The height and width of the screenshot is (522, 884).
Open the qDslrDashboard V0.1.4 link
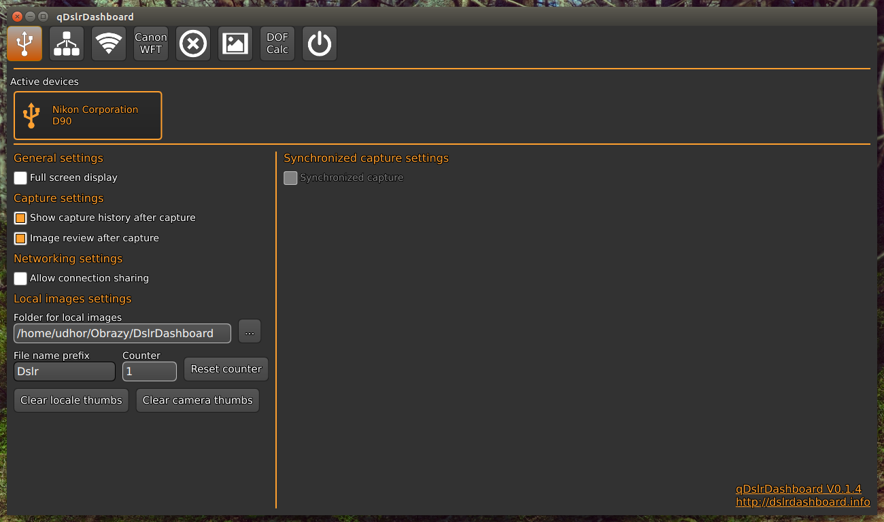pos(798,489)
